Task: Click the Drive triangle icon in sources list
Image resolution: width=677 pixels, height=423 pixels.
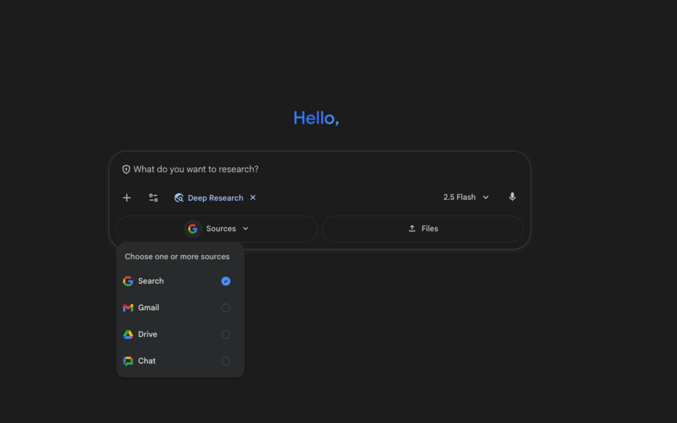Action: click(x=128, y=334)
